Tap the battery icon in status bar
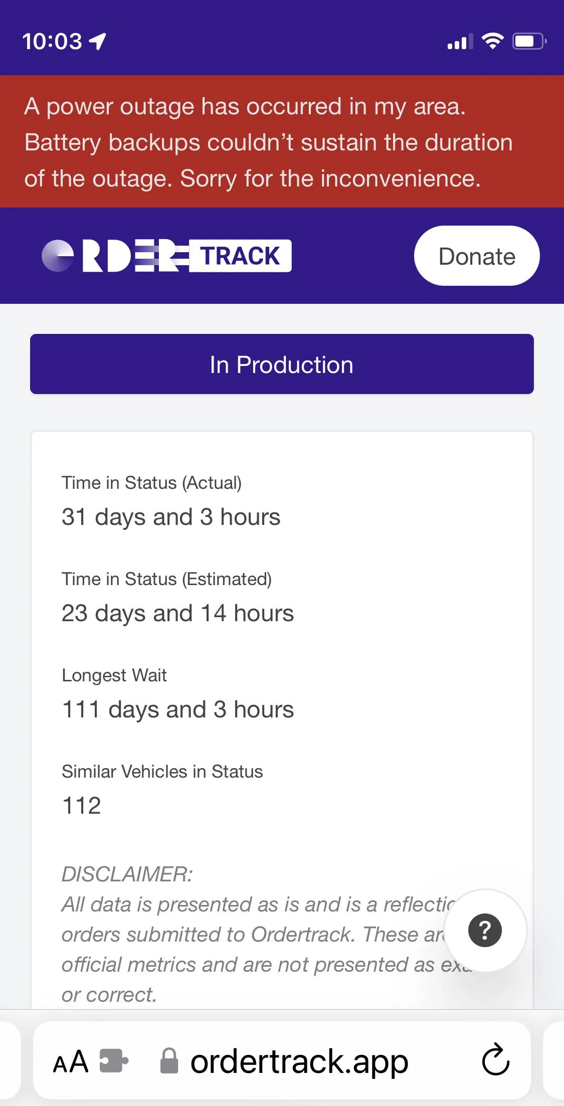Screen dimensions: 564x1106 pos(529,41)
